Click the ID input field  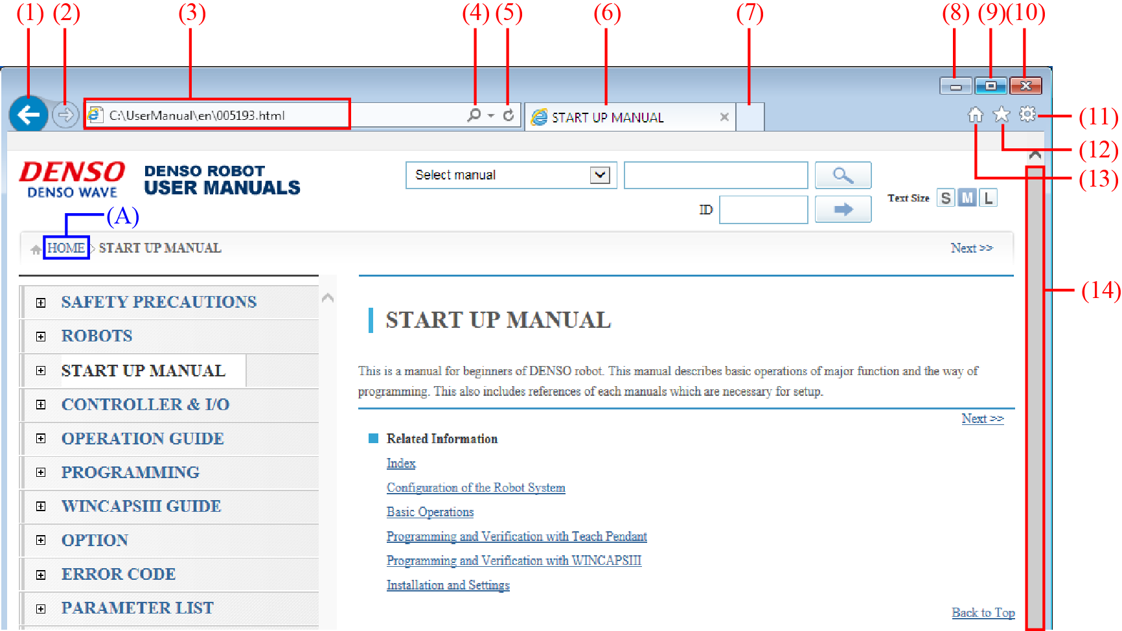click(x=763, y=209)
